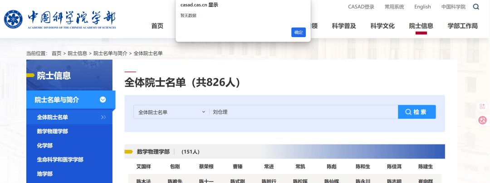Collapse the 院士名单与简介 section chevron
The image size is (490, 183).
(x=103, y=100)
